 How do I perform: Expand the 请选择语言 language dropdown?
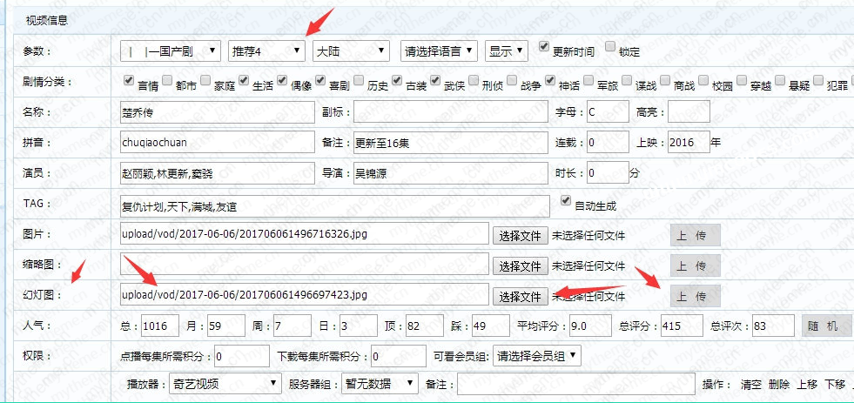point(438,51)
